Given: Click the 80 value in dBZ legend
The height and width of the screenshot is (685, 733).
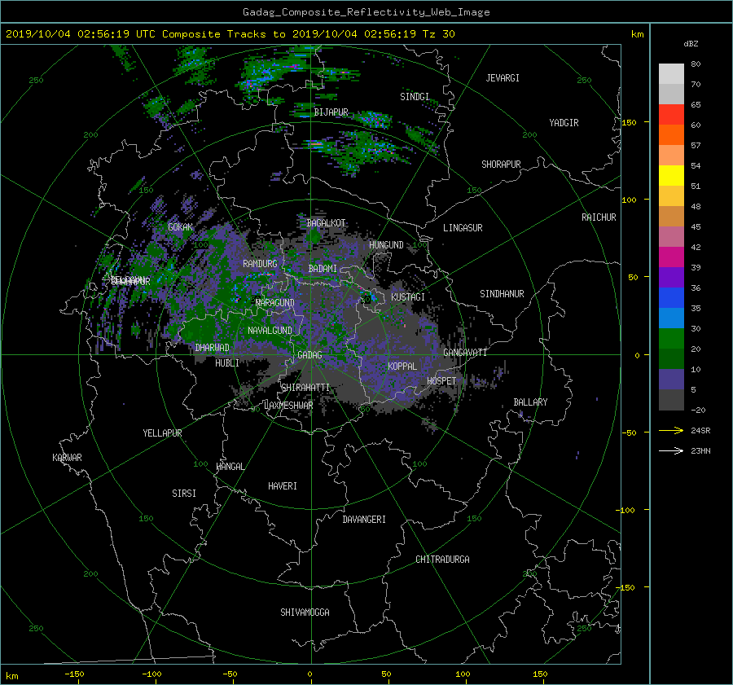Looking at the screenshot, I should (696, 64).
